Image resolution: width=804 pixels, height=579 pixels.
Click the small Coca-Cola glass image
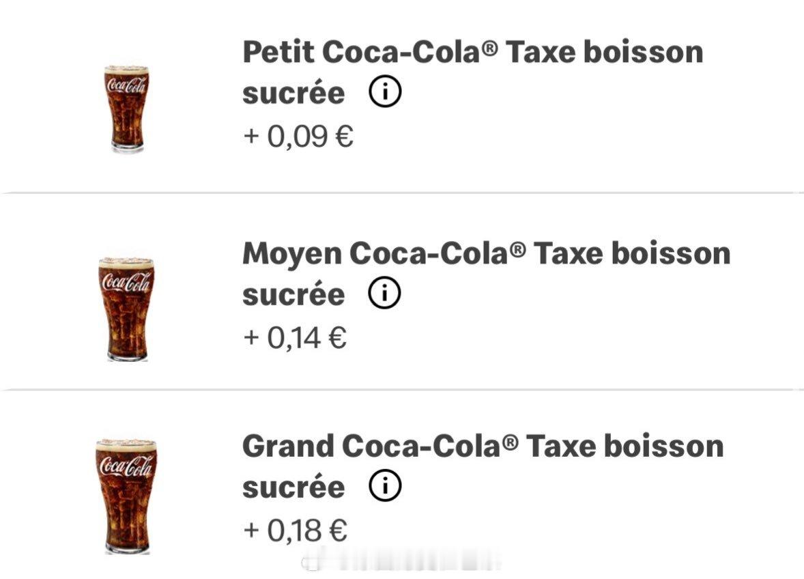coord(126,109)
